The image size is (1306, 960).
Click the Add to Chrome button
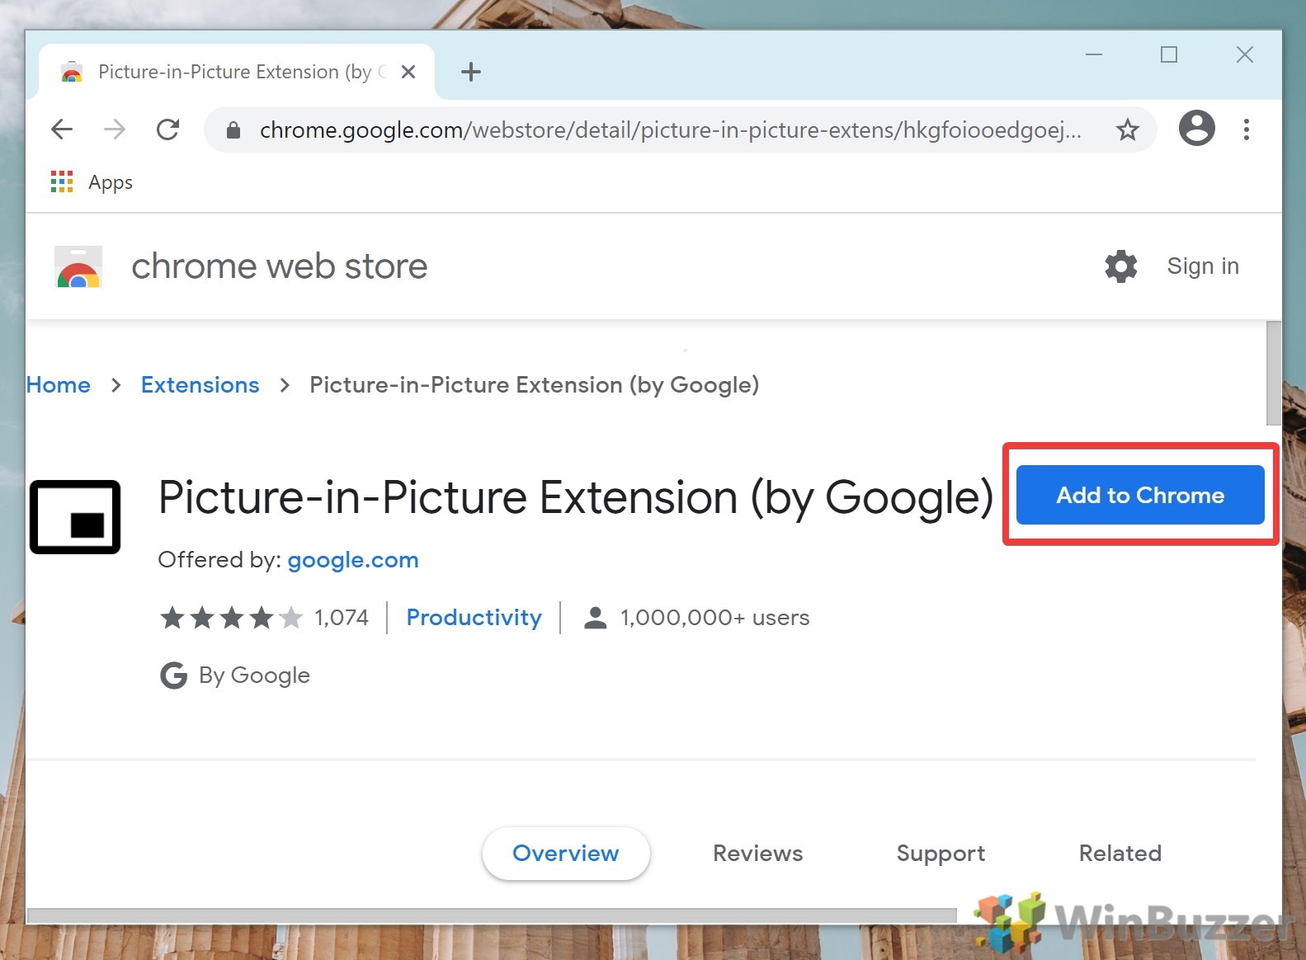click(1140, 495)
